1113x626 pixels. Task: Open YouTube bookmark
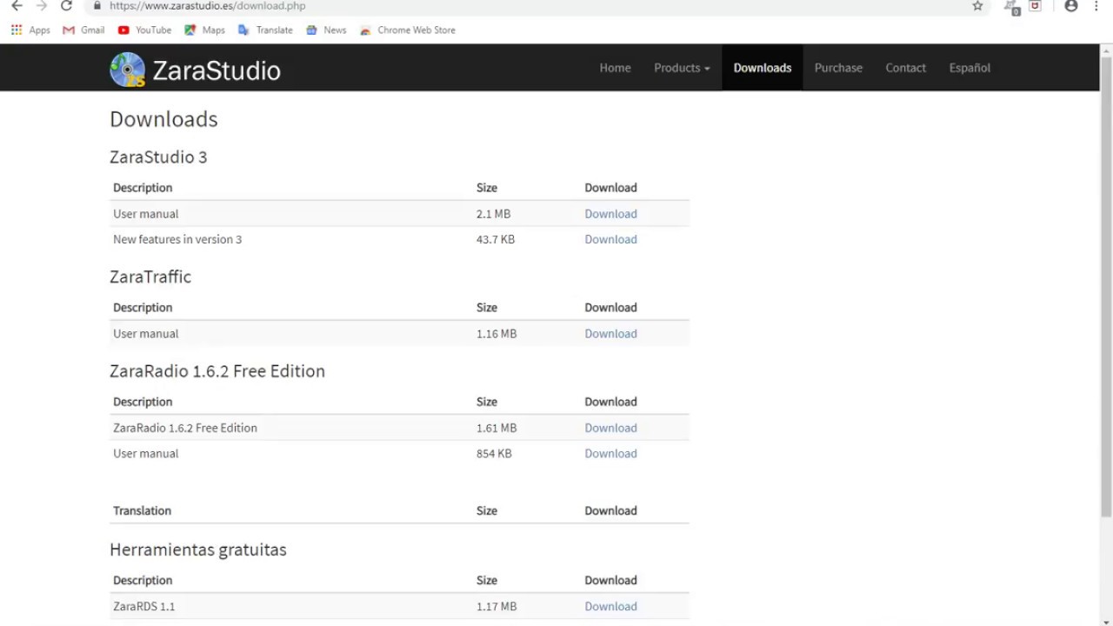click(144, 30)
